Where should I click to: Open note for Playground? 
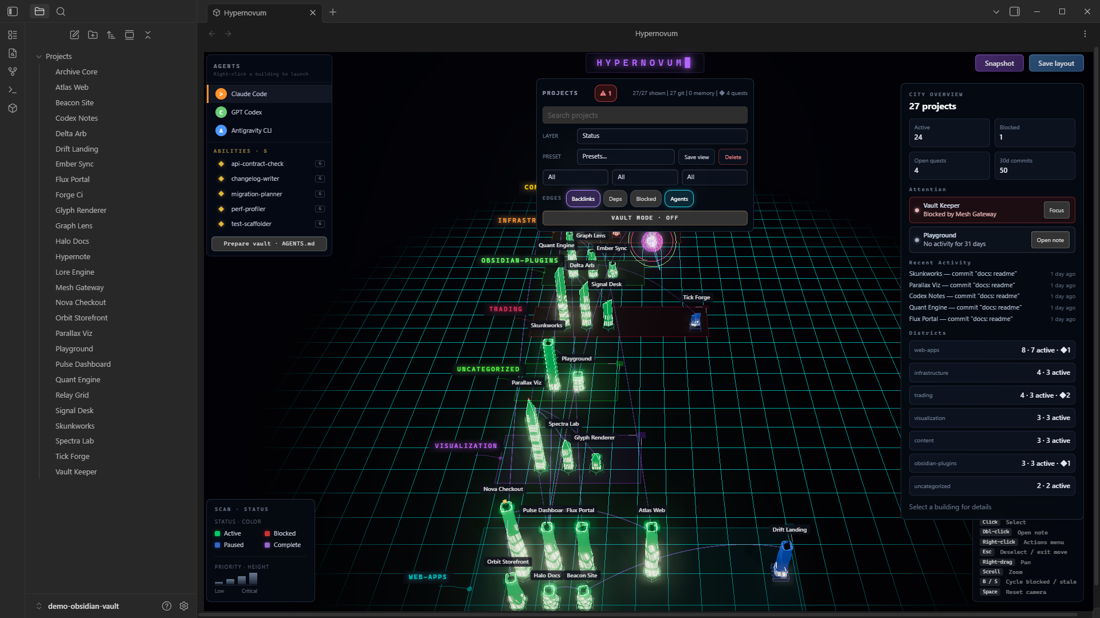pos(1050,240)
